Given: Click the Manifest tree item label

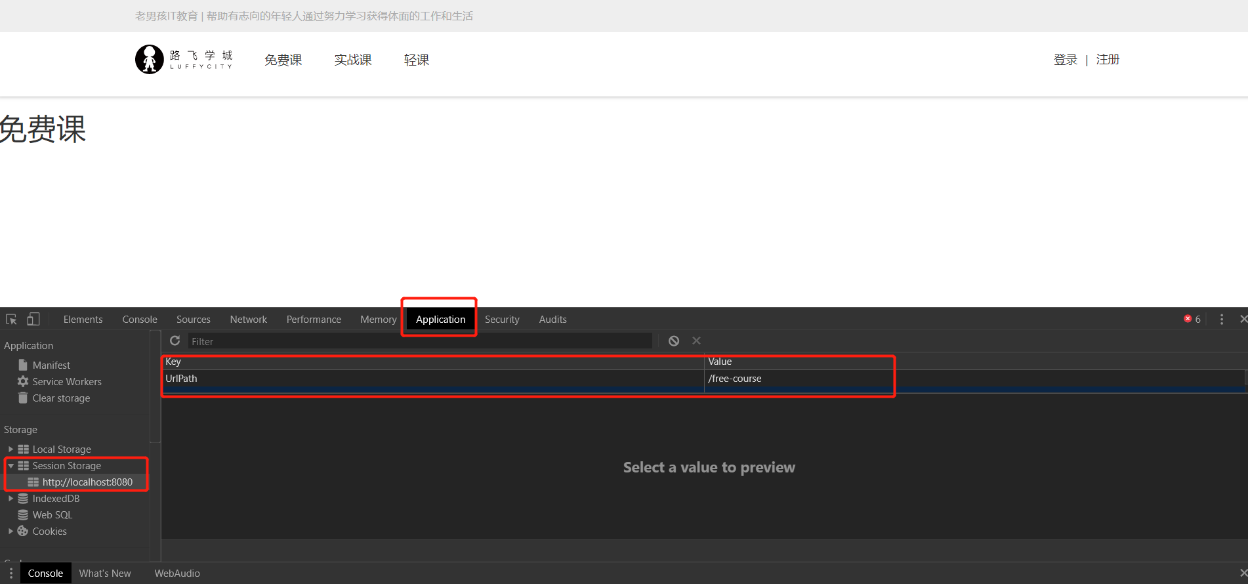Looking at the screenshot, I should (x=51, y=365).
